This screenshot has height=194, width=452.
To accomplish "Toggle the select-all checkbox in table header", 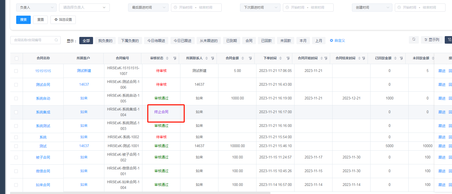I will [x=16, y=58].
